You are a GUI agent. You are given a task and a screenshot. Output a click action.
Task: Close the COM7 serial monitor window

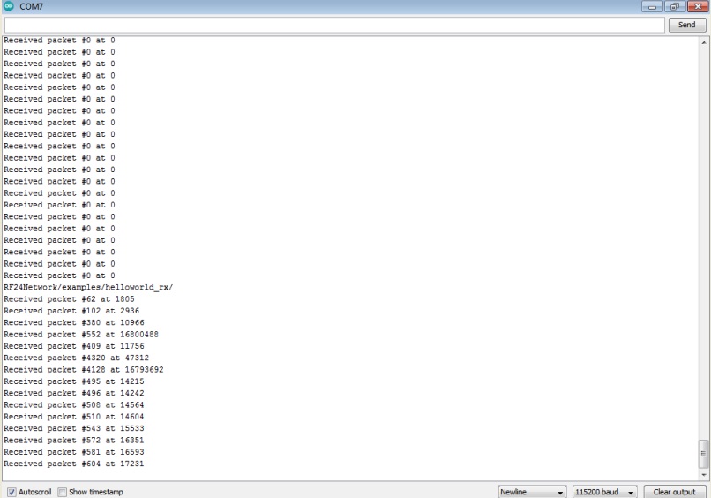pyautogui.click(x=698, y=6)
